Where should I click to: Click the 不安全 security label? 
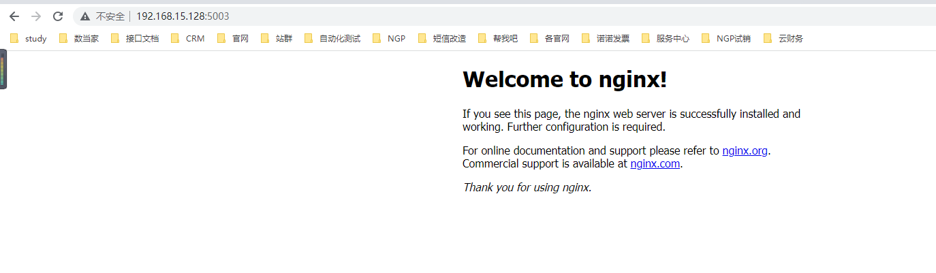[x=110, y=16]
